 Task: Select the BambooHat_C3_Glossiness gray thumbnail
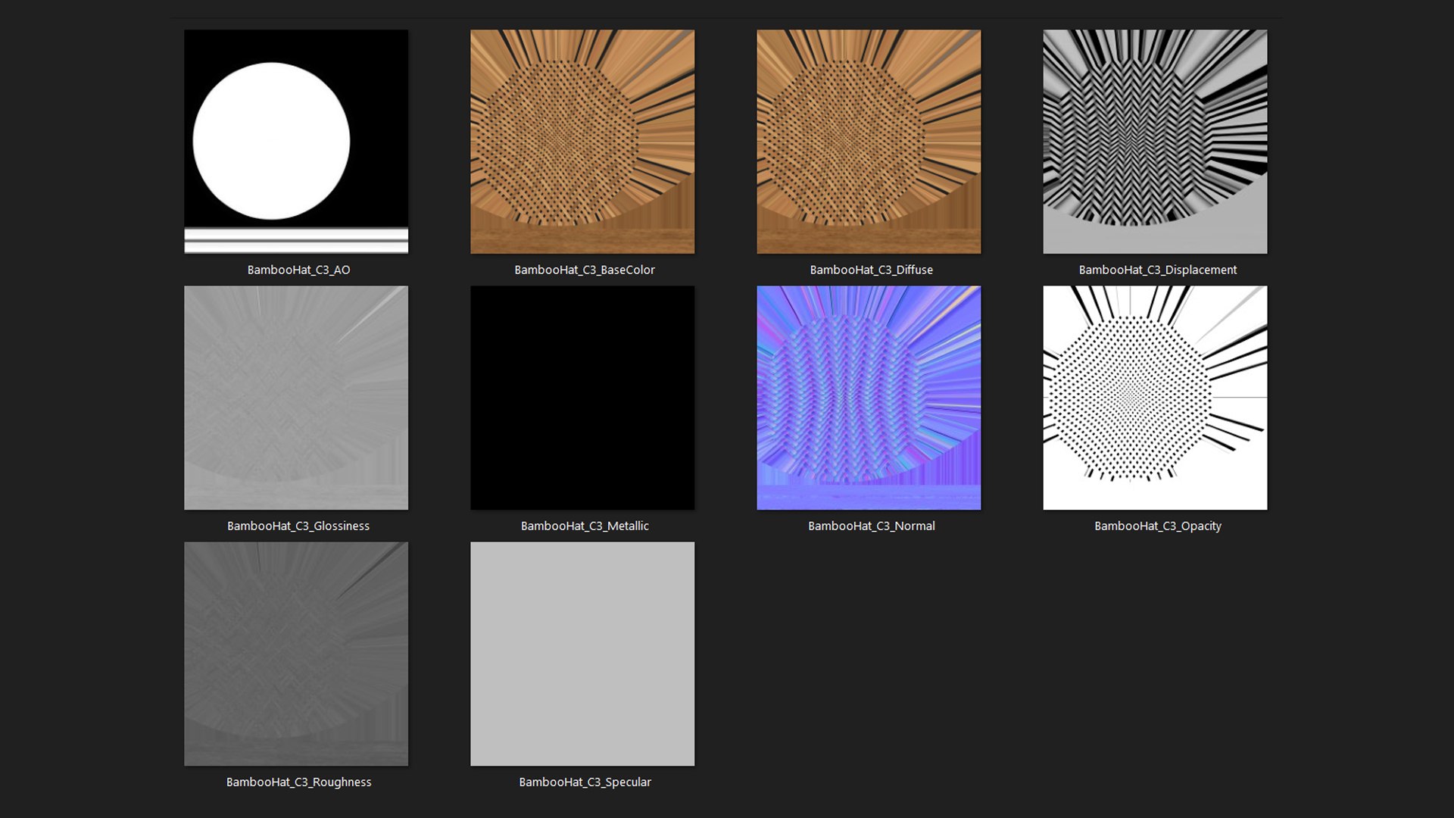click(296, 398)
